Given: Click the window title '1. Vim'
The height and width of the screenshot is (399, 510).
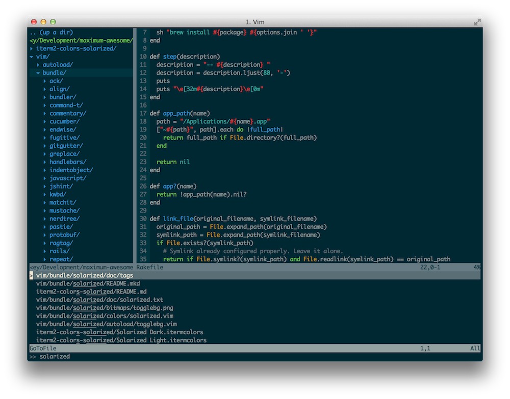Looking at the screenshot, I should 254,22.
